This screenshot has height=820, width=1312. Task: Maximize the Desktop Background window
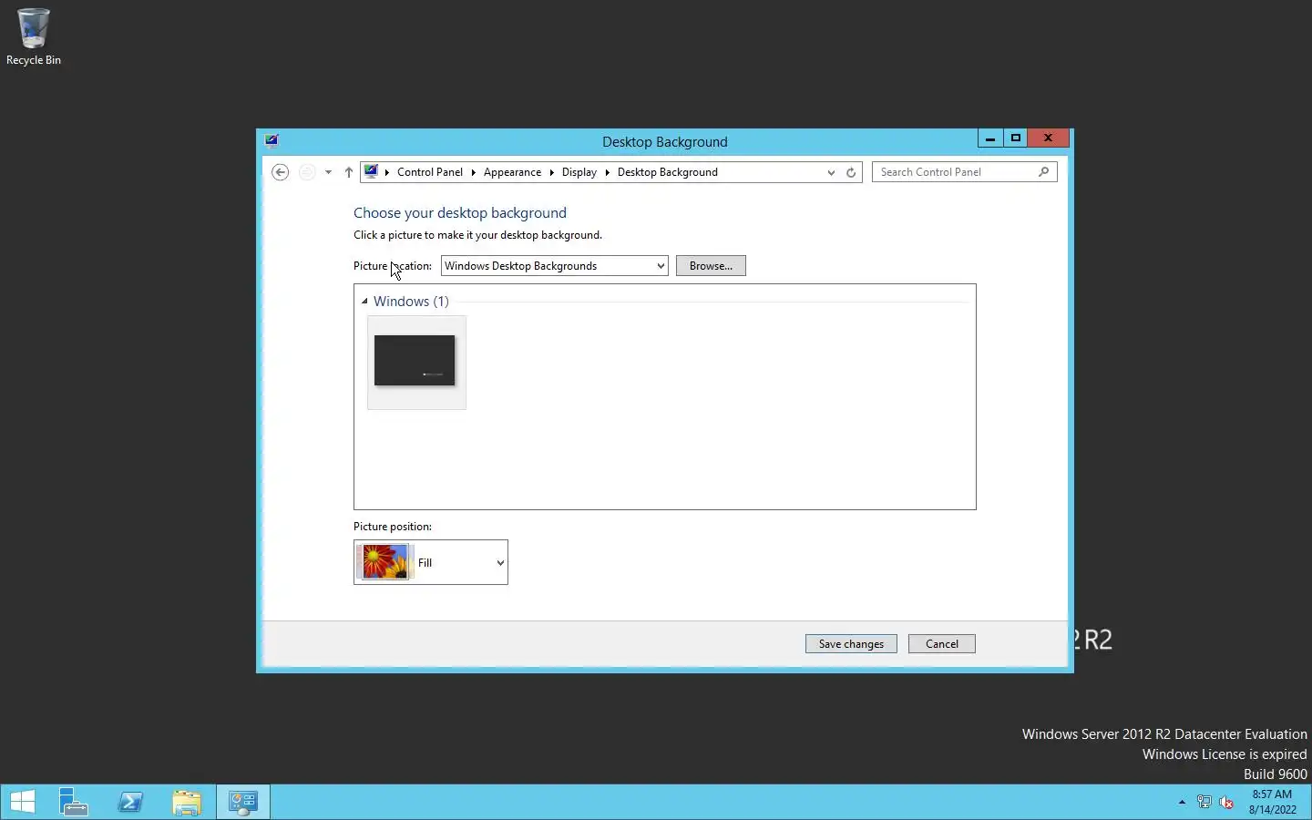point(1016,138)
